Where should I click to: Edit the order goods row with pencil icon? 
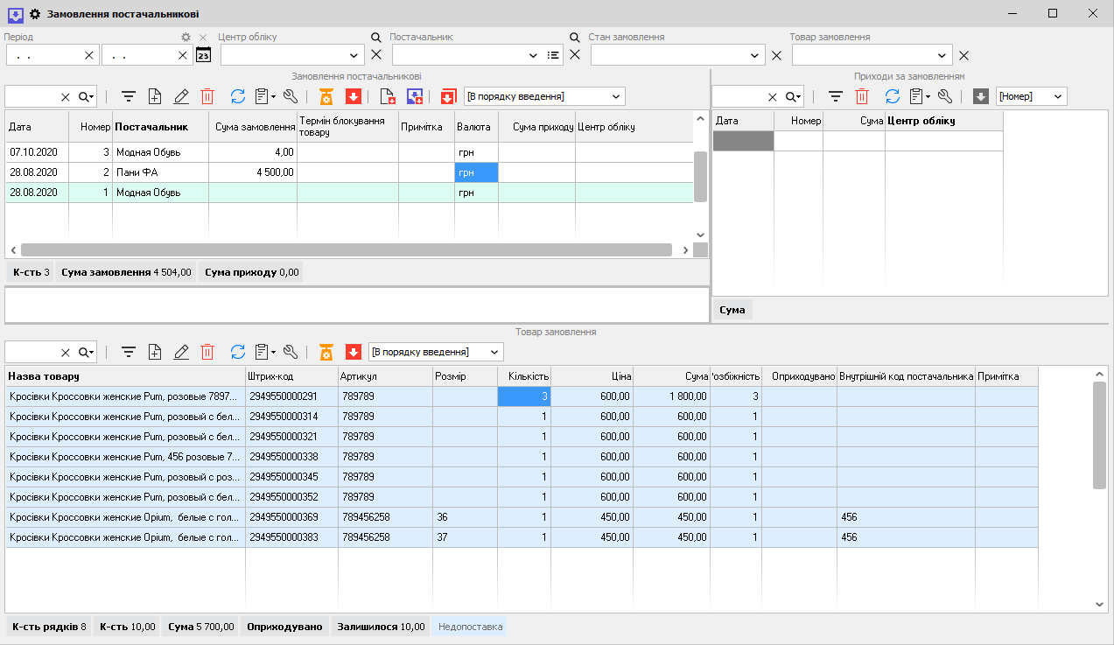coord(181,352)
